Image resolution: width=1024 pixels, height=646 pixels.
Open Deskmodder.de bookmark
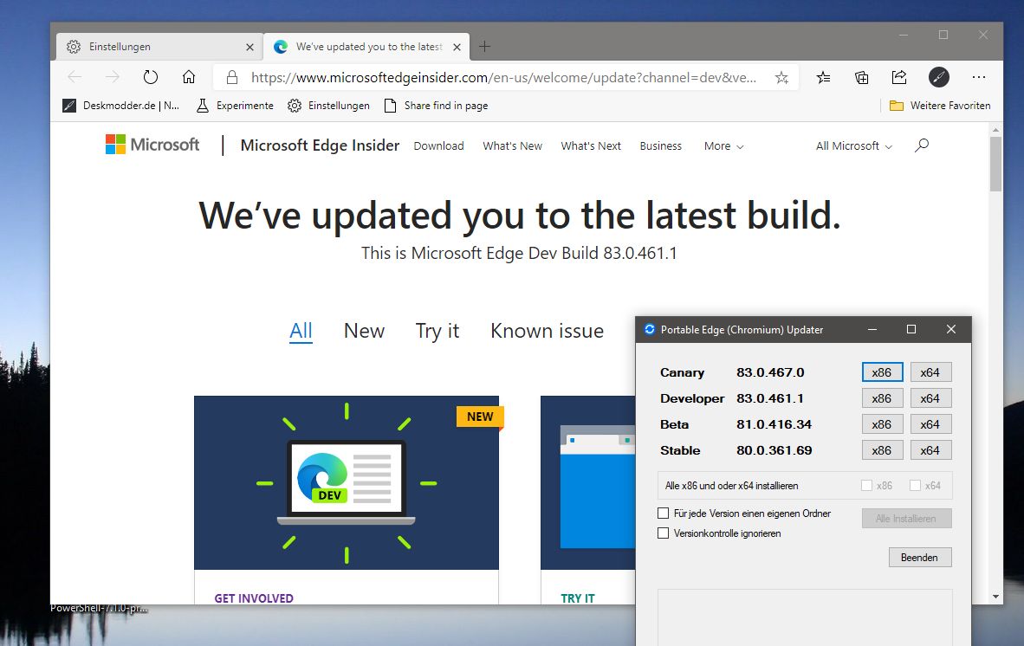pyautogui.click(x=120, y=106)
